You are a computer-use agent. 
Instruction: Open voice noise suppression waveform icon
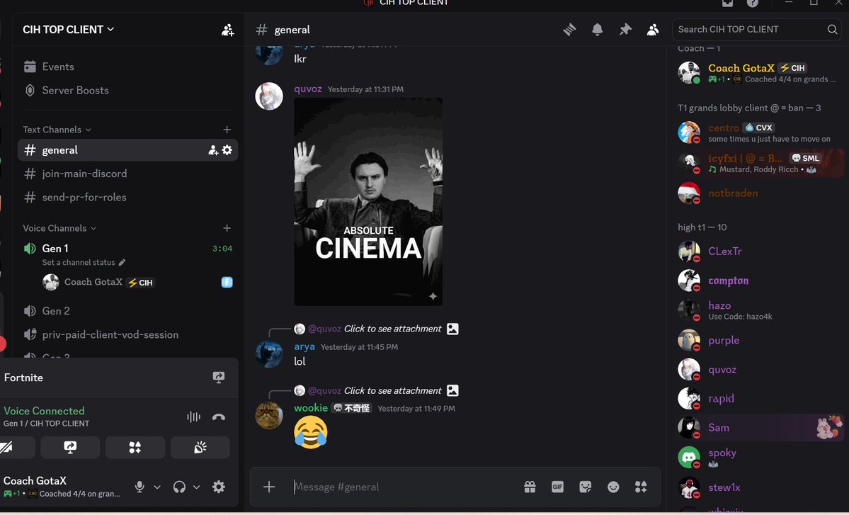pyautogui.click(x=193, y=417)
